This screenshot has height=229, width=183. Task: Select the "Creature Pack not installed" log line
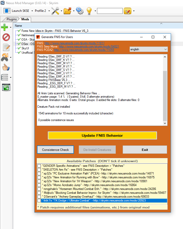54,107
